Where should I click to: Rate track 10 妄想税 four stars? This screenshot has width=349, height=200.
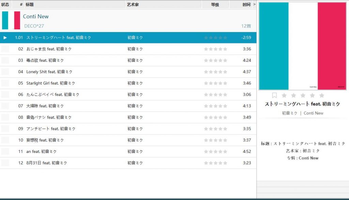coord(221,140)
